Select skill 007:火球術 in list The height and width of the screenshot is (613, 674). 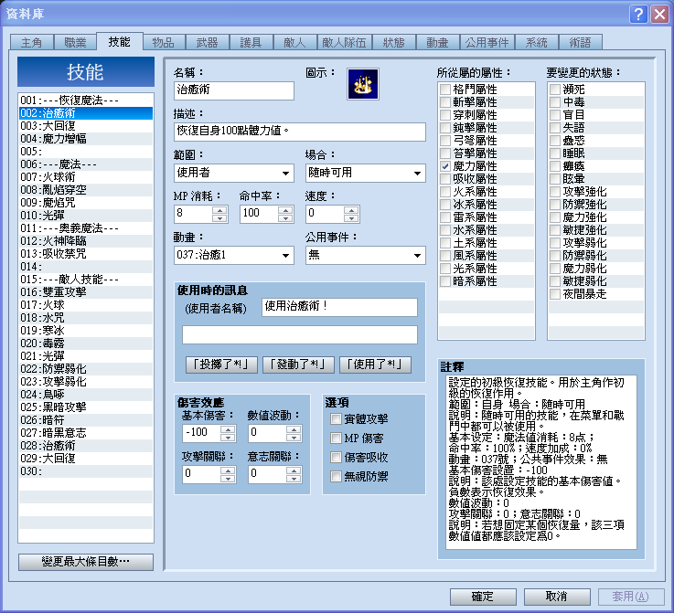point(86,177)
